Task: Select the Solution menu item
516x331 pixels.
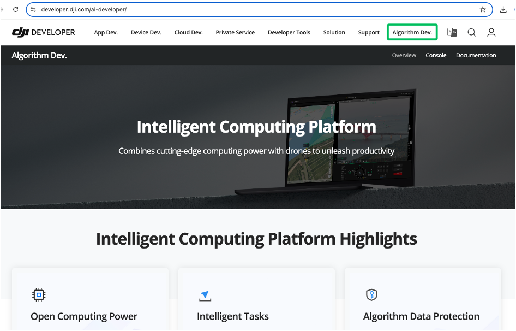Action: click(x=334, y=32)
